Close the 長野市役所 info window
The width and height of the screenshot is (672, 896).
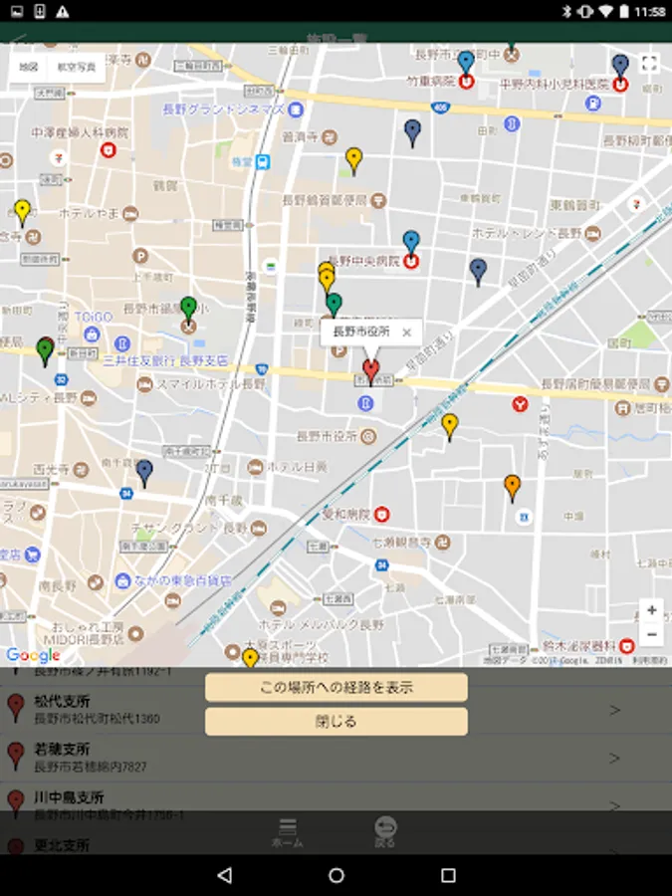coord(407,332)
